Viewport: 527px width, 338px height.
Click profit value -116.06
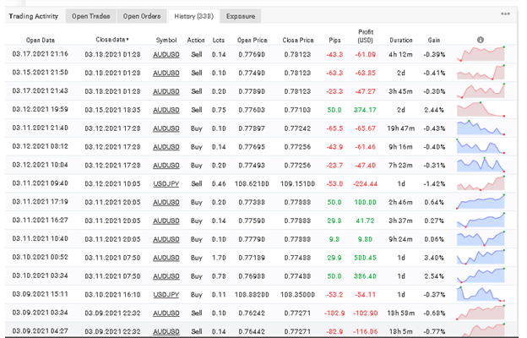point(365,331)
